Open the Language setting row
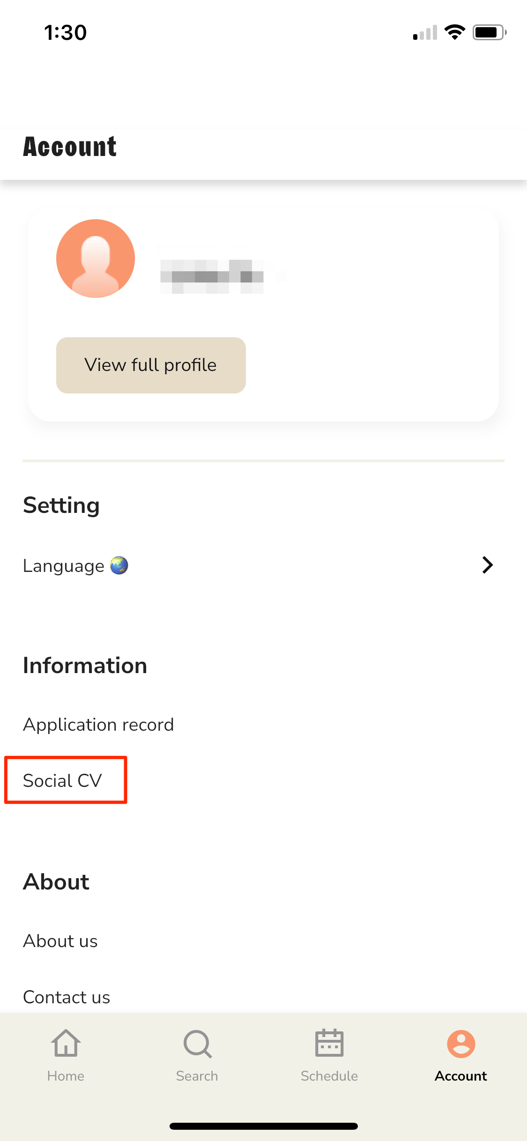This screenshot has width=527, height=1141. [x=263, y=565]
